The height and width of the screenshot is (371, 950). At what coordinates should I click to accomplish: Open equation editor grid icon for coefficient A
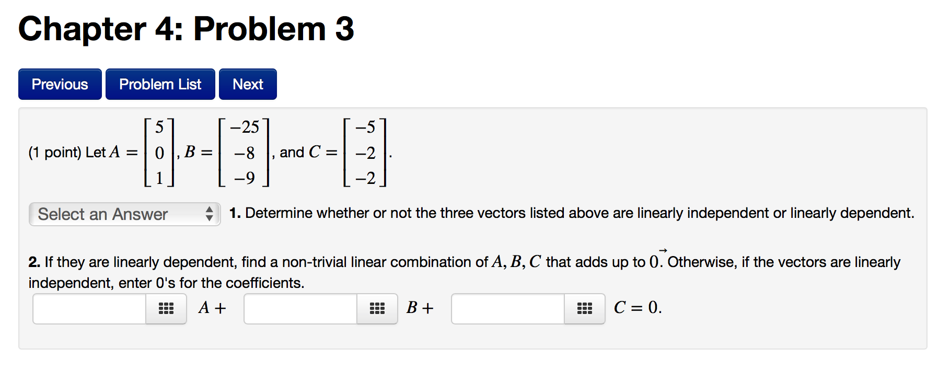click(x=166, y=309)
